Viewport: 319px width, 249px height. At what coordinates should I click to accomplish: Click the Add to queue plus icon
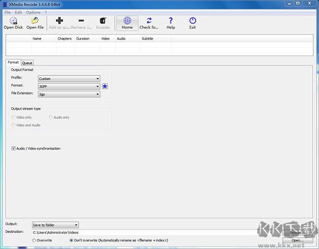[x=60, y=21]
